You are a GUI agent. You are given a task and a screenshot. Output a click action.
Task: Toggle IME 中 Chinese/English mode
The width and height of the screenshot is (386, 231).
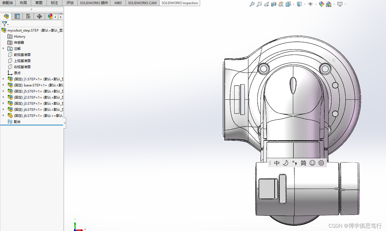(277, 163)
